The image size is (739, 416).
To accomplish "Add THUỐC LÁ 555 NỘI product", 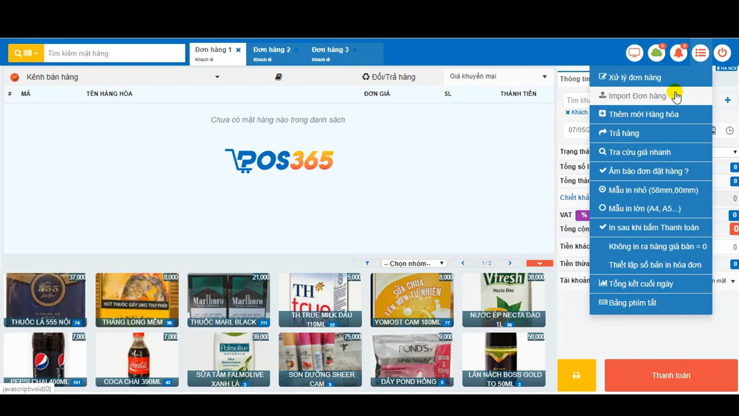I will tap(45, 300).
